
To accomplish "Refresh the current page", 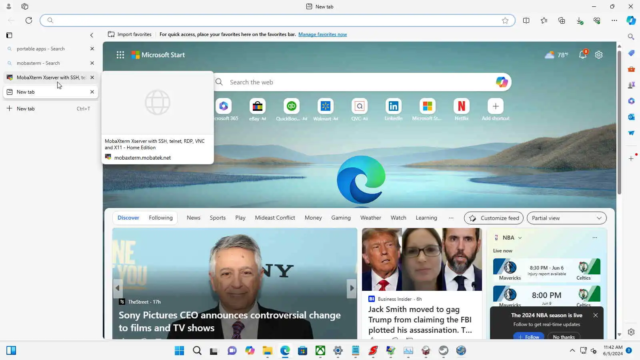I will tap(29, 20).
